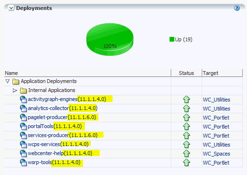Click the up-arrow status icon for analytics-collector
247x175 pixels.
pos(186,109)
